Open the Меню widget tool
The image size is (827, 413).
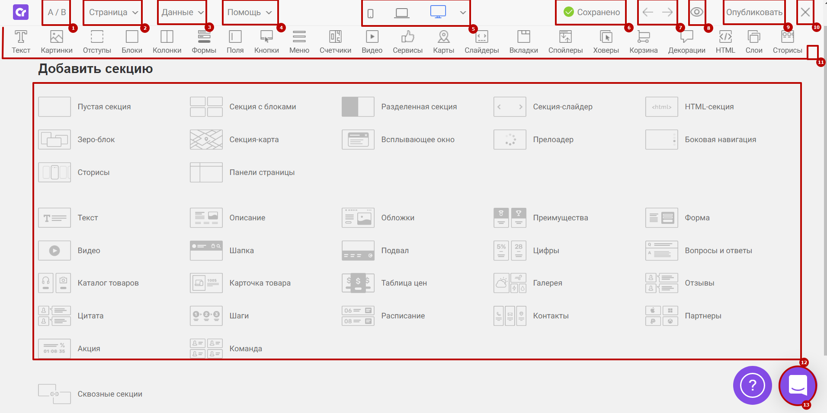coord(299,42)
